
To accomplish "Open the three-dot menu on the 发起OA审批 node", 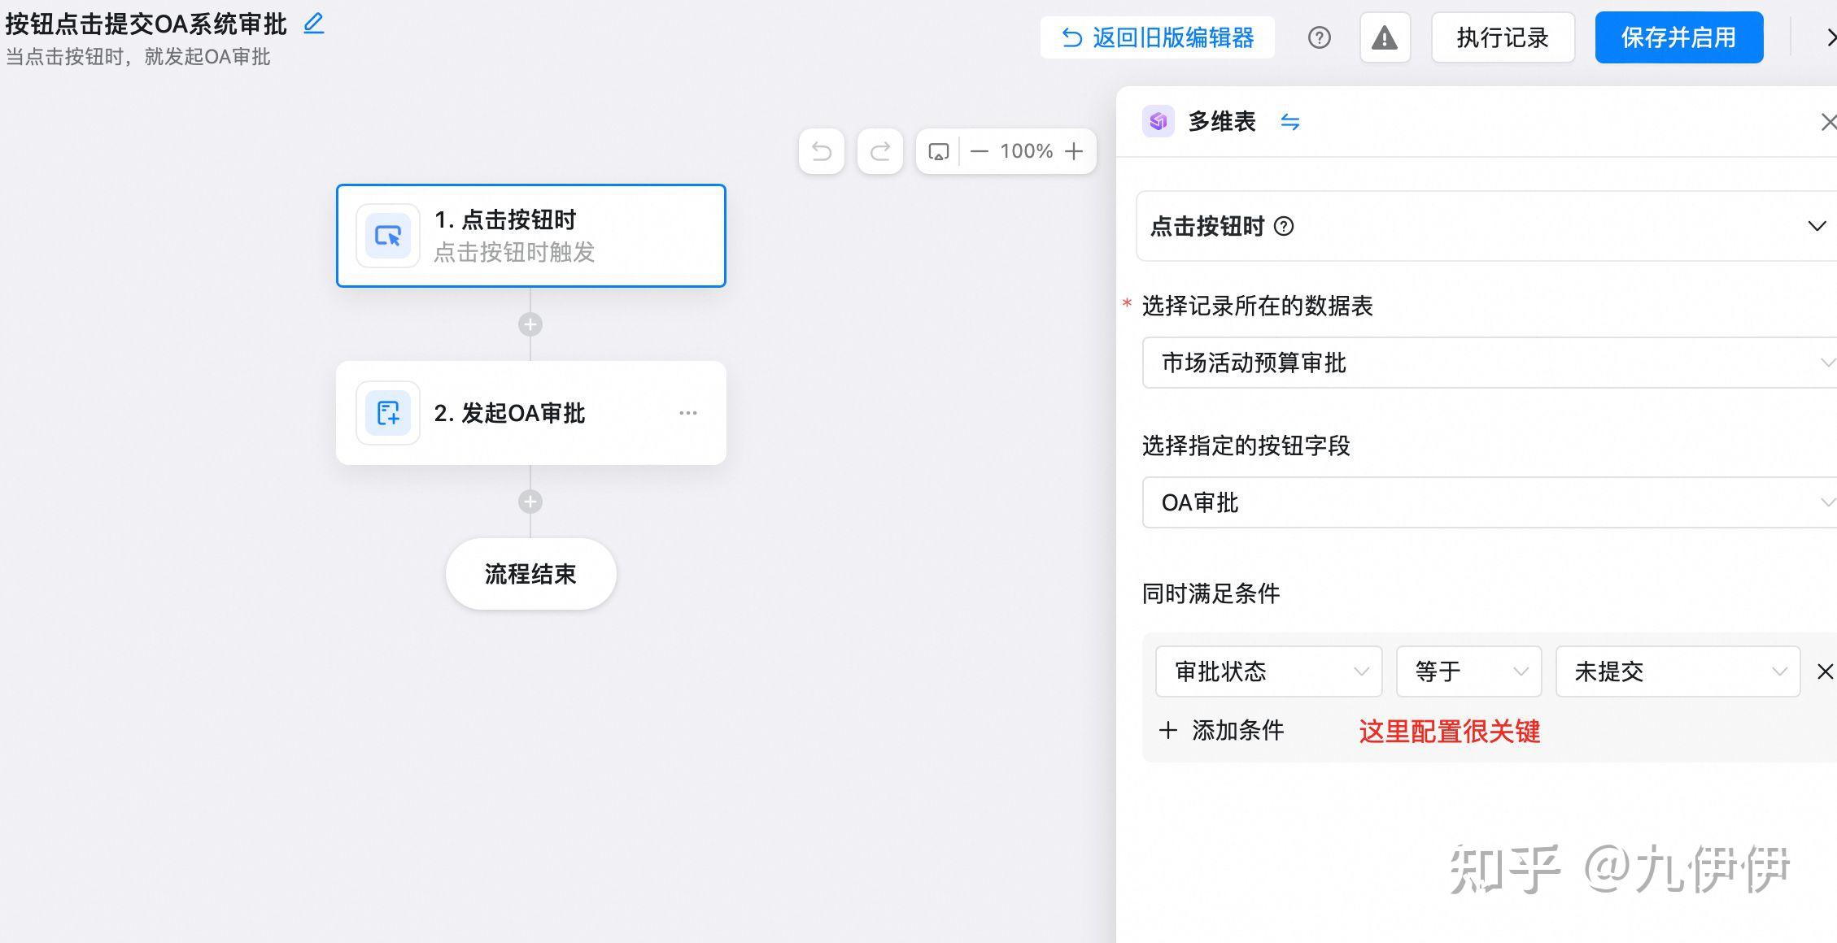I will [687, 413].
